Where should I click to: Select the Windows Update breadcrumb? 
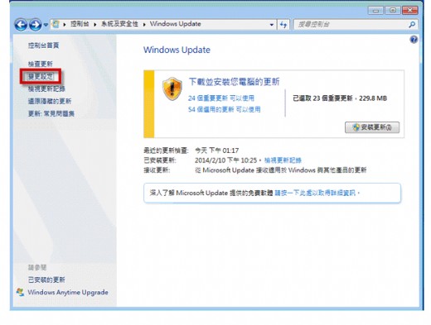(x=175, y=24)
